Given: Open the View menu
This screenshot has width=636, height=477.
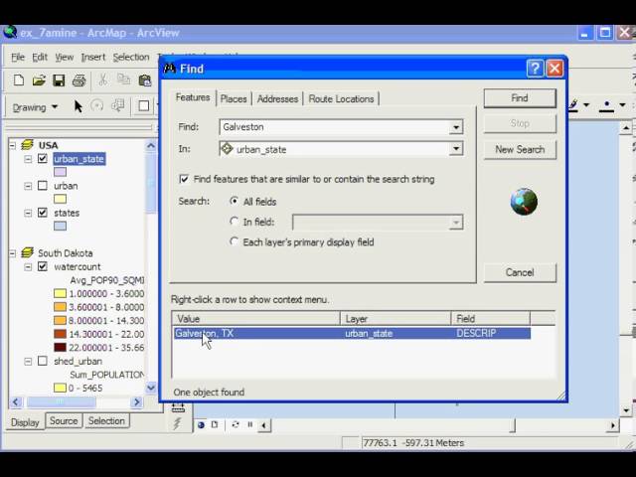Looking at the screenshot, I should [64, 58].
